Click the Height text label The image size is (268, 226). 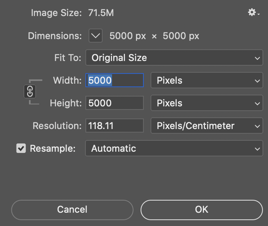[x=65, y=103]
